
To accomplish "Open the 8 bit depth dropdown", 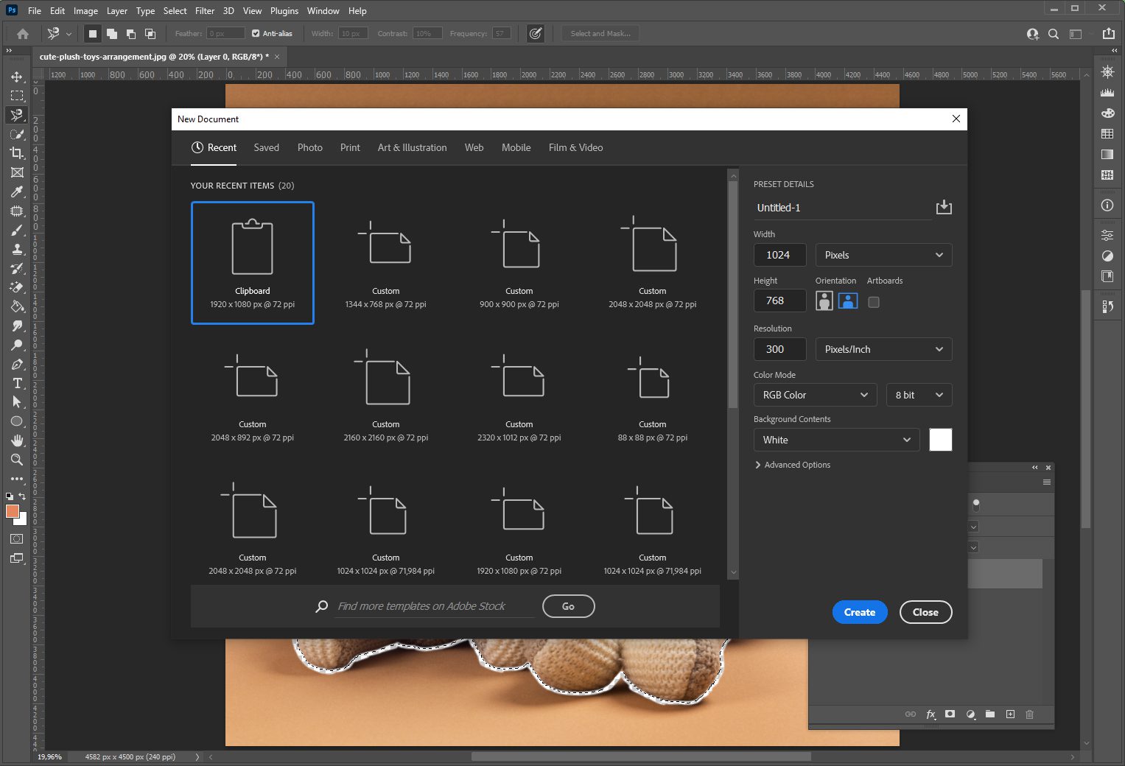I will point(919,395).
